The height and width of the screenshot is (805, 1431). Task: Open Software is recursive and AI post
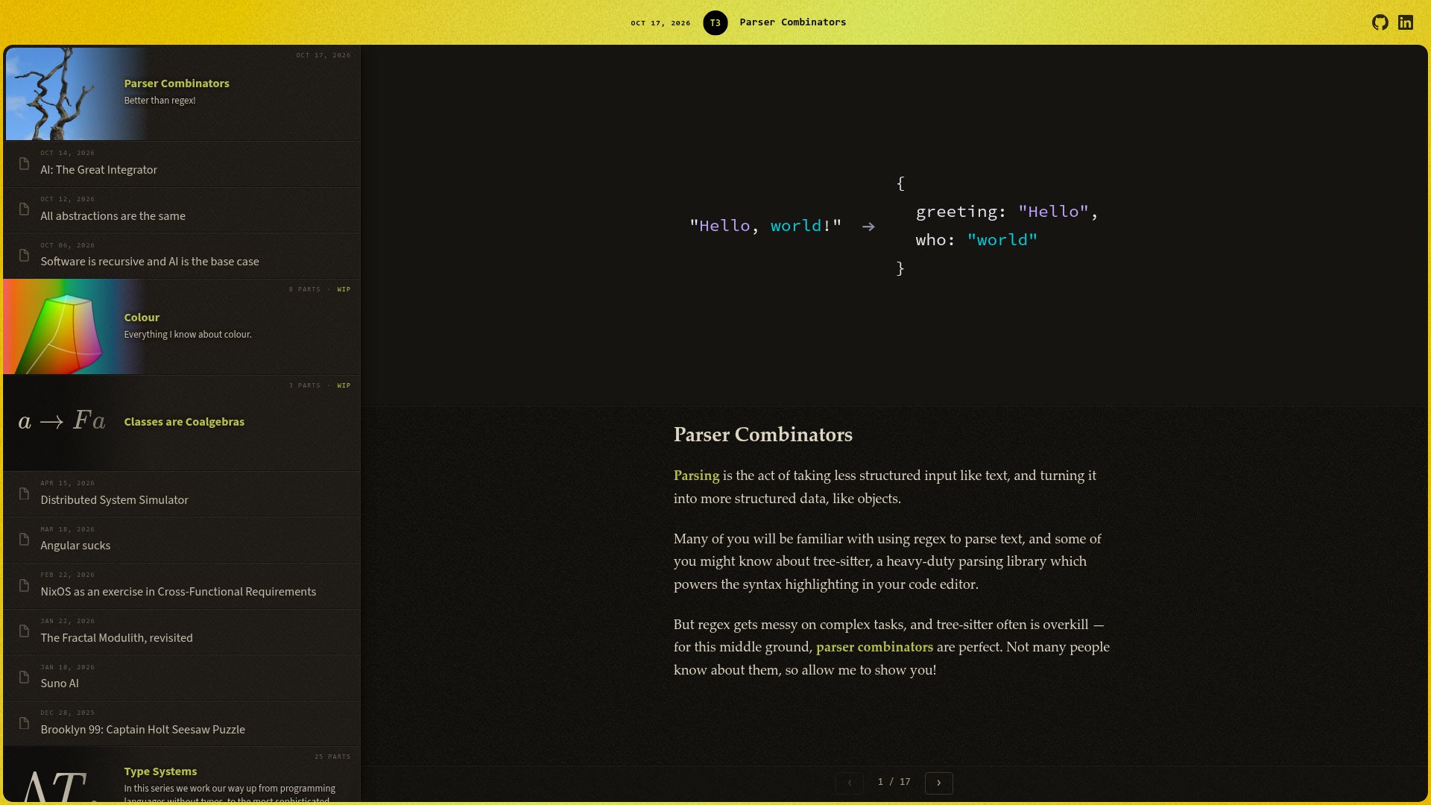150,262
